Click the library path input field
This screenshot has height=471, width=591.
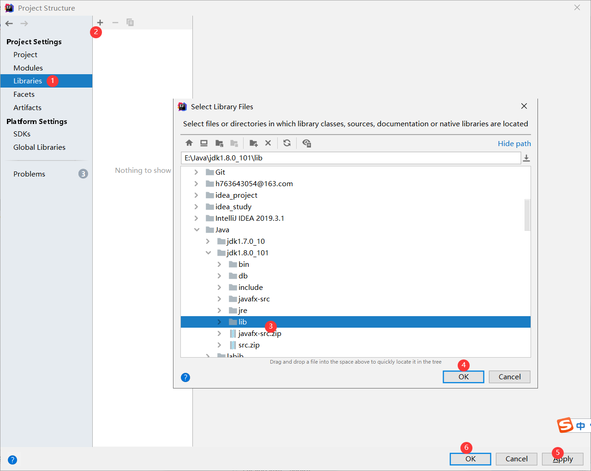(x=351, y=158)
